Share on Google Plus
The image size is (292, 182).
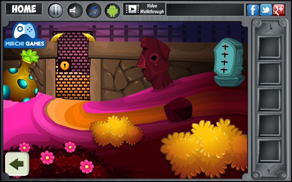click(279, 10)
